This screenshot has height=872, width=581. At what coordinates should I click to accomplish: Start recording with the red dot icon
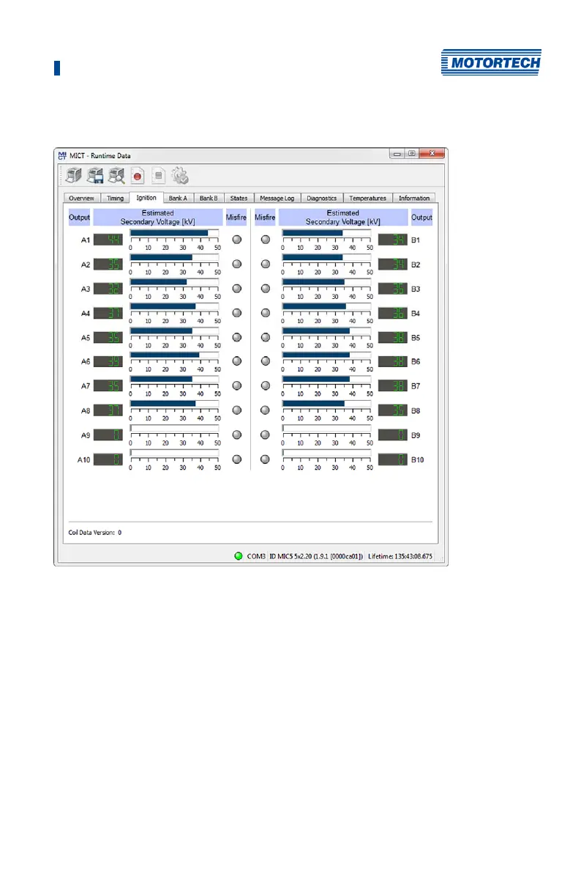[x=138, y=177]
